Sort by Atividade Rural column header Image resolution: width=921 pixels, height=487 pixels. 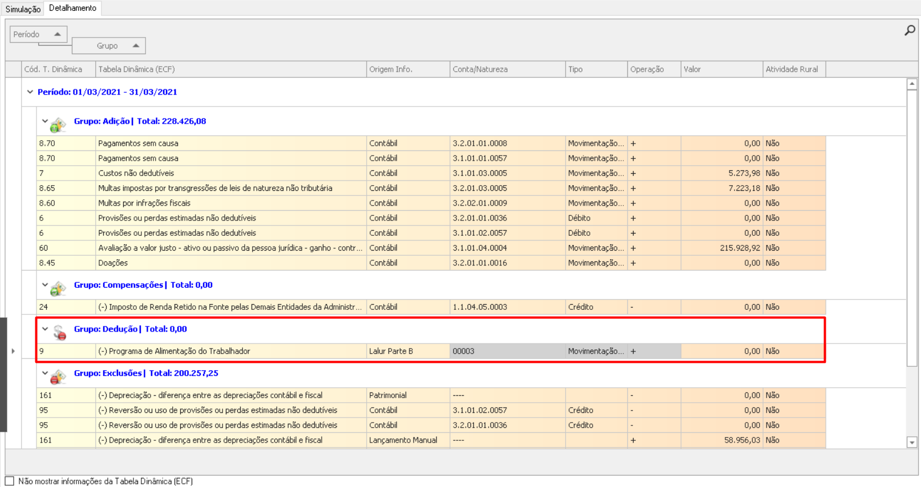click(794, 69)
